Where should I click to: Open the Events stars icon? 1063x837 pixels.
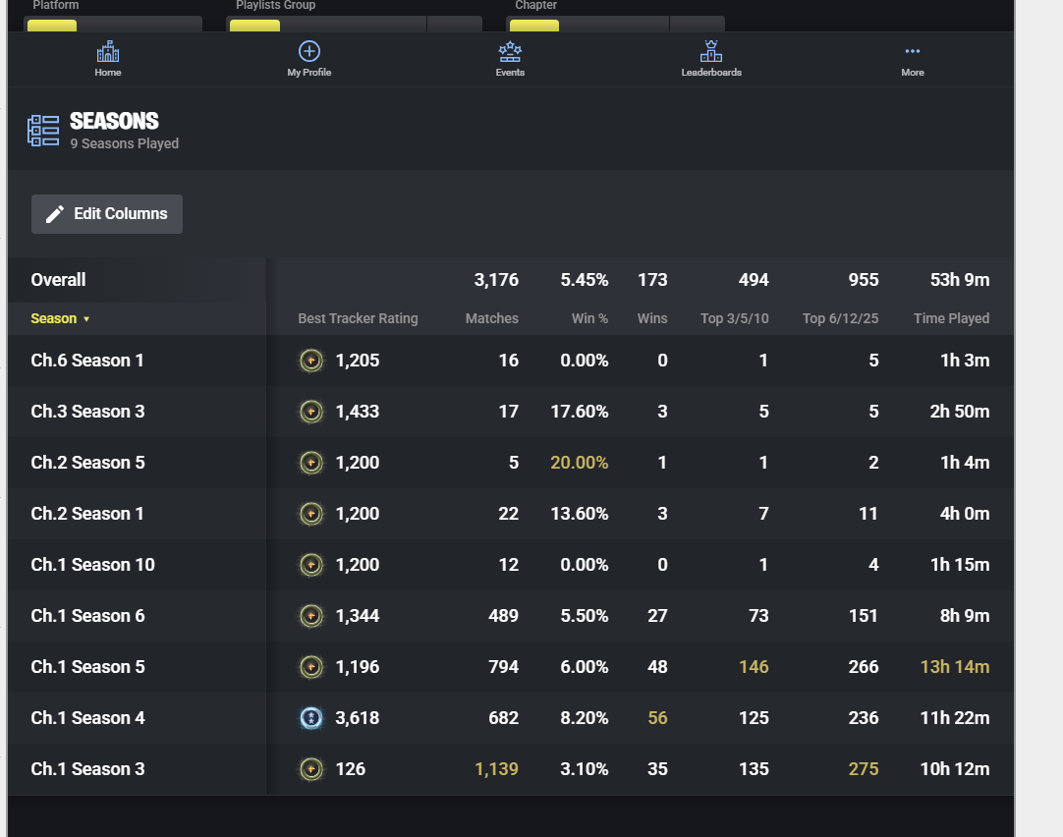(x=510, y=51)
